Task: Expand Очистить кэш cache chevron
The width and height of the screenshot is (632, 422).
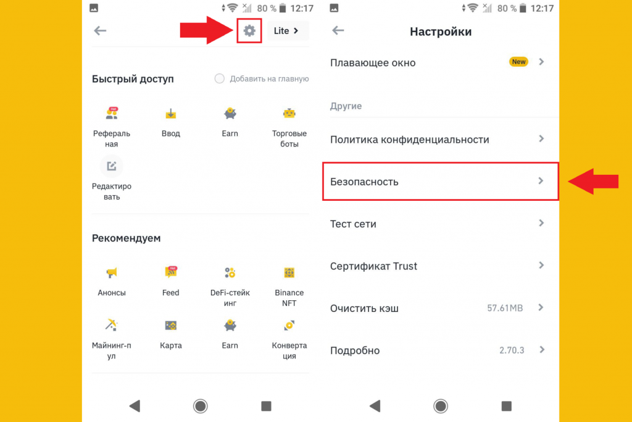Action: point(541,308)
